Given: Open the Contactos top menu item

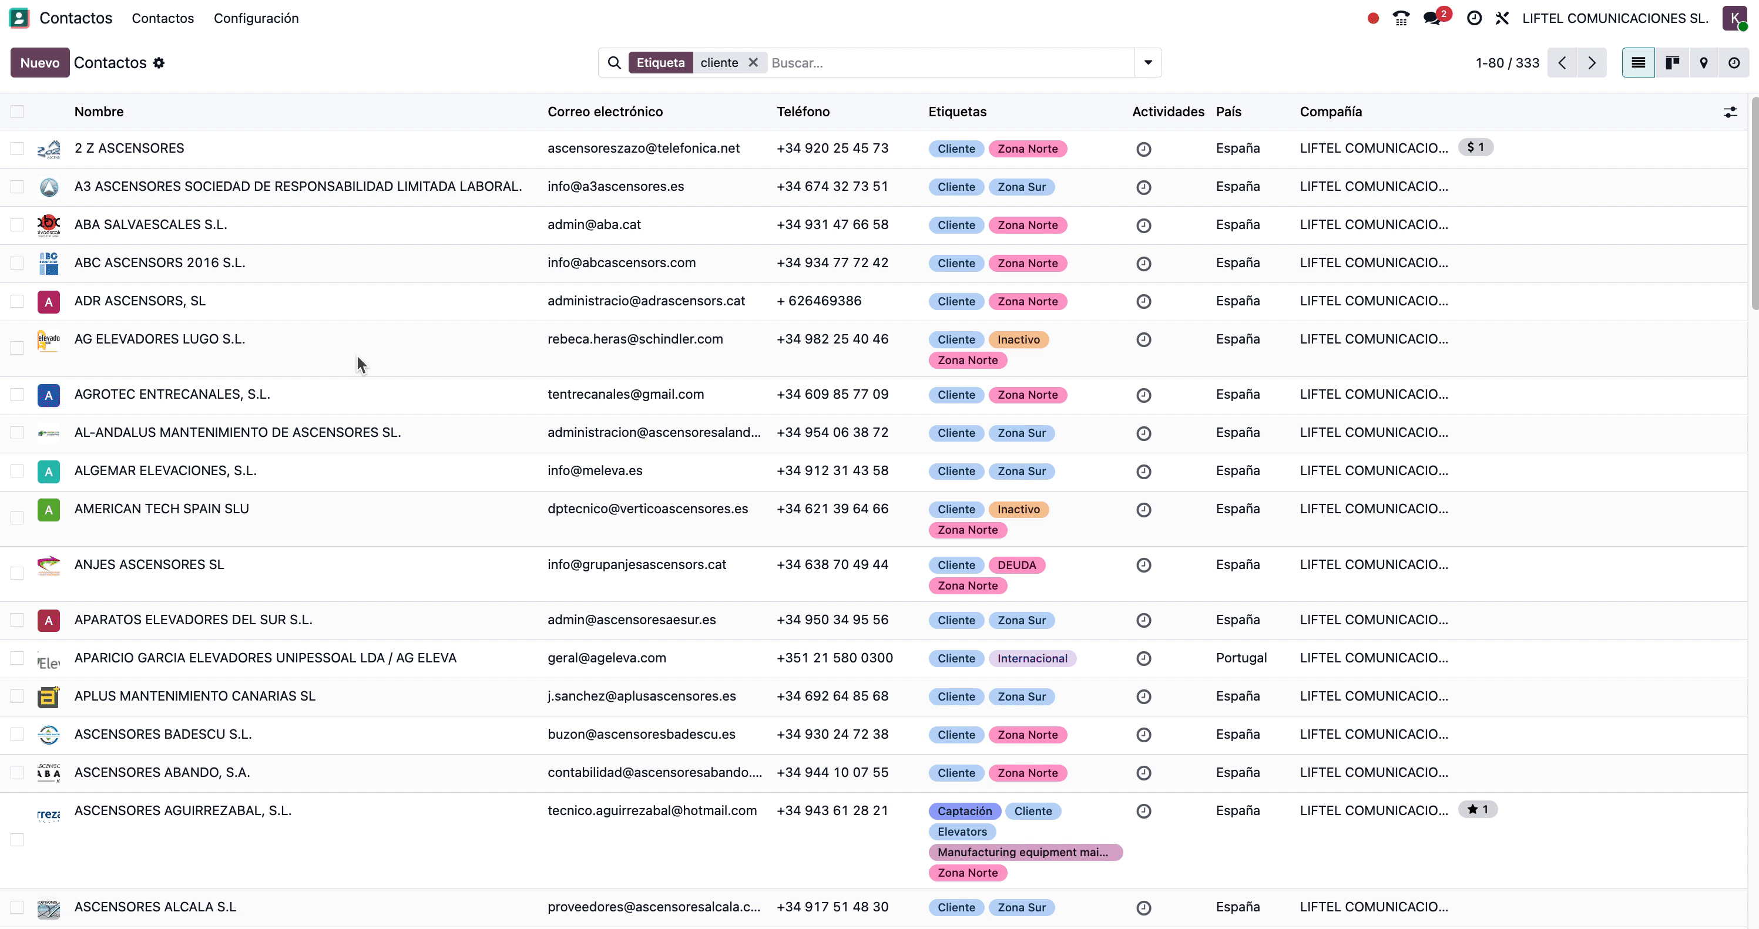Looking at the screenshot, I should (163, 18).
